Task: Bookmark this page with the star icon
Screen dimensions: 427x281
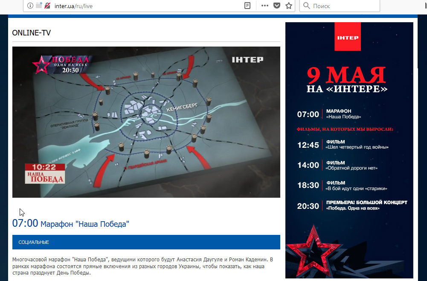Action: tap(289, 6)
